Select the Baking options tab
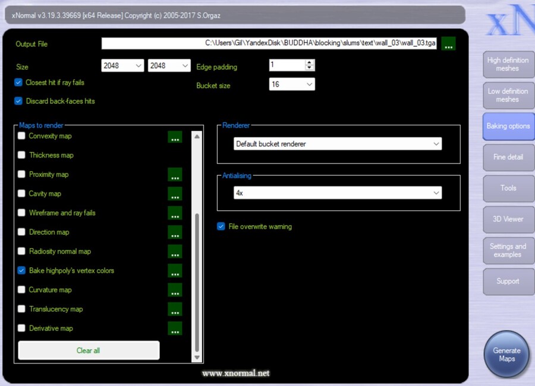Image resolution: width=535 pixels, height=386 pixels. pos(508,126)
